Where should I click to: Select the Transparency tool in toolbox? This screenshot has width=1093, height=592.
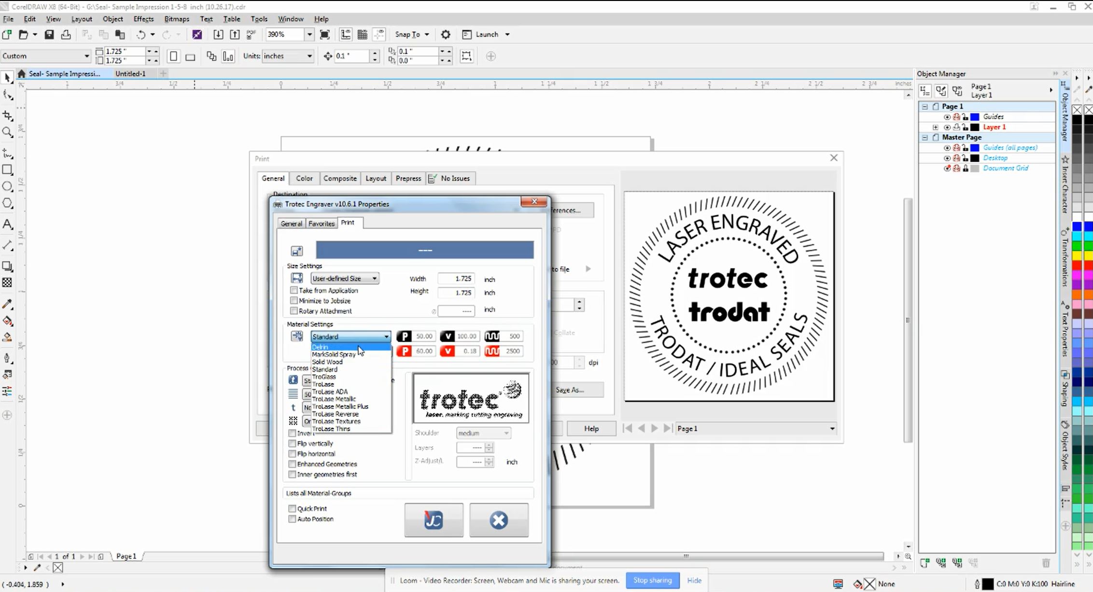point(7,283)
